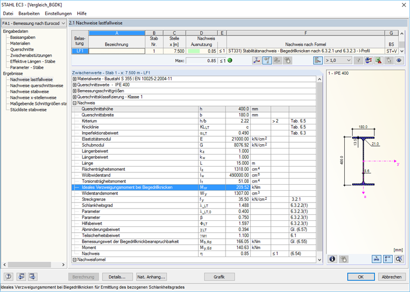
Task: Go to previous module window arrow icon
Action: click(21, 276)
